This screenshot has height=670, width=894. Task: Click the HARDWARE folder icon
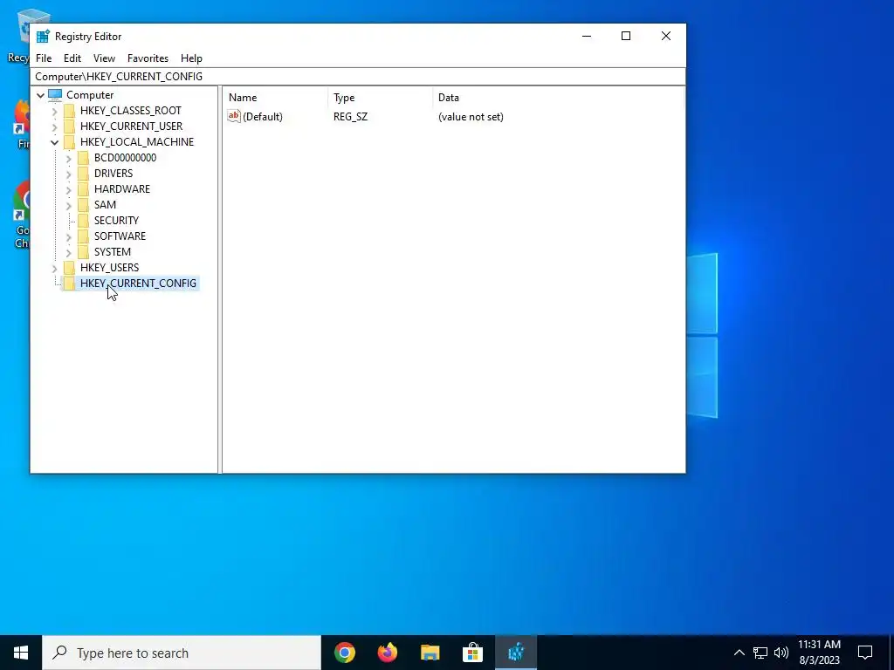(x=83, y=189)
